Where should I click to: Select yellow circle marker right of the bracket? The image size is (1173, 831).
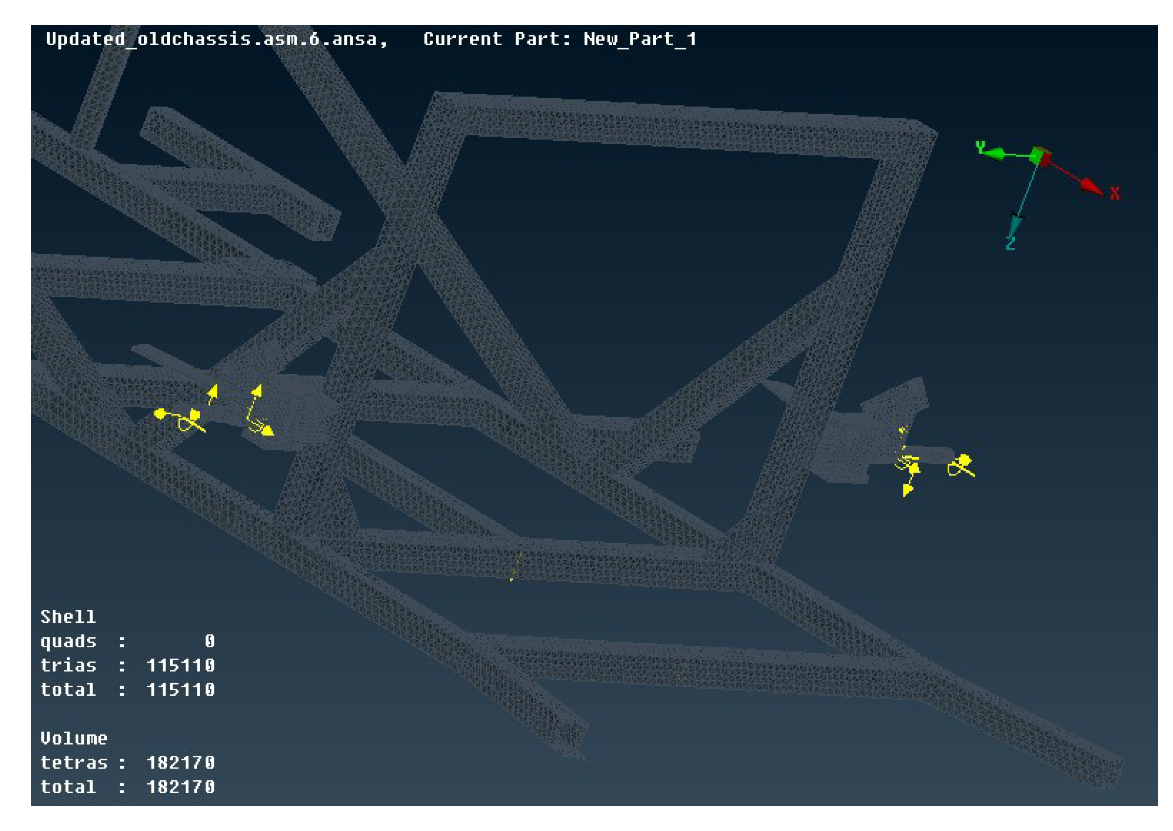pyautogui.click(x=964, y=460)
